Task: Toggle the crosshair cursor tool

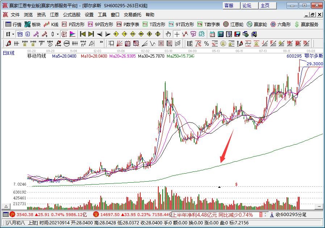Action: tap(177, 34)
